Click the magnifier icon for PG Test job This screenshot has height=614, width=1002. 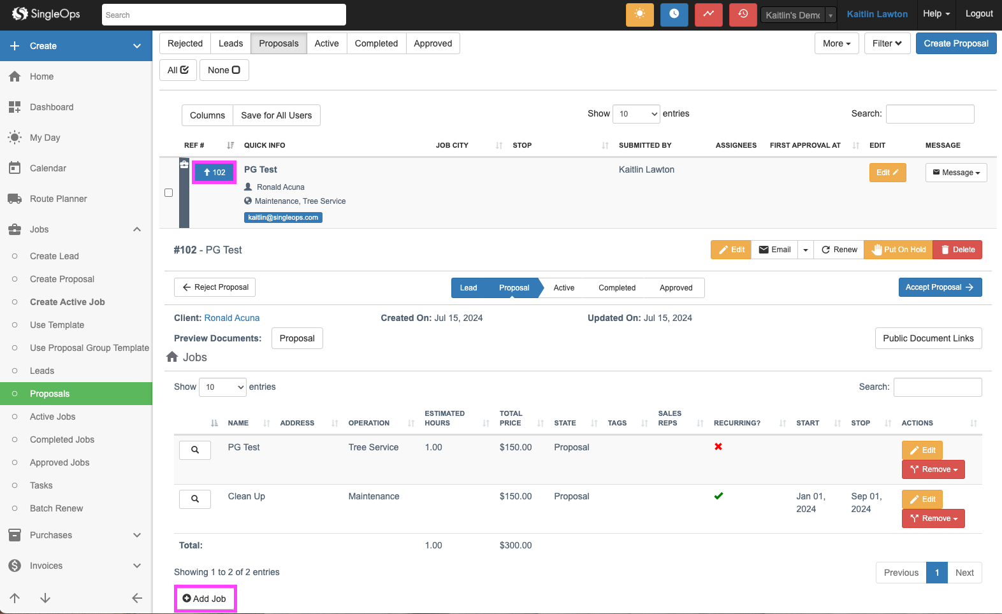click(x=195, y=450)
